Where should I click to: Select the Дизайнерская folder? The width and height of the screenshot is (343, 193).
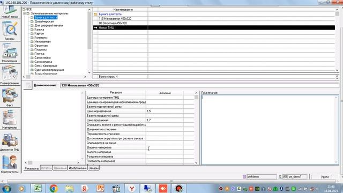(44, 21)
